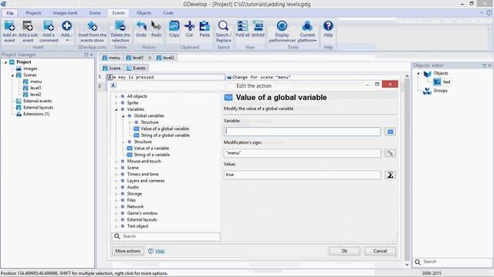
Task: Click the Add a sub event icon
Action: point(28,26)
